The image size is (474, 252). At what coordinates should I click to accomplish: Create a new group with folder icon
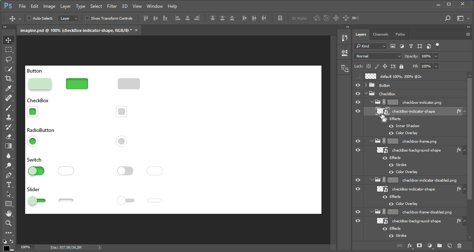click(439, 246)
